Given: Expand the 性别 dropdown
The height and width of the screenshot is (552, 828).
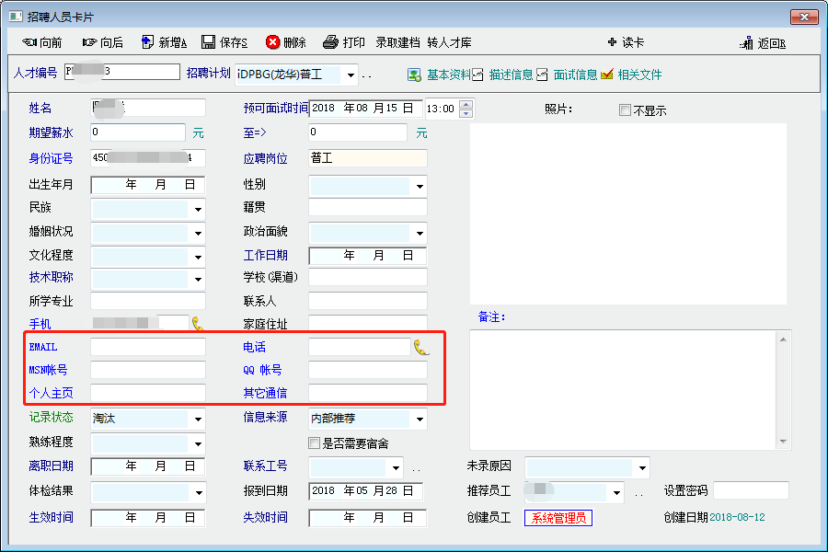Looking at the screenshot, I should (x=420, y=186).
